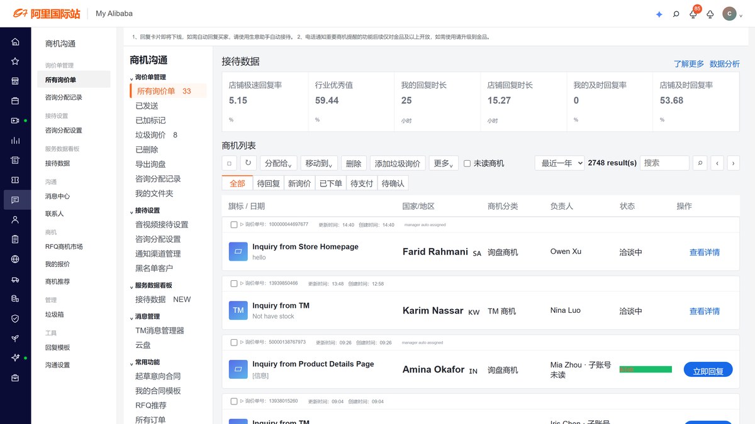The height and width of the screenshot is (424, 755).
Task: Open the 最近一年 time range dropdown
Action: 559,163
